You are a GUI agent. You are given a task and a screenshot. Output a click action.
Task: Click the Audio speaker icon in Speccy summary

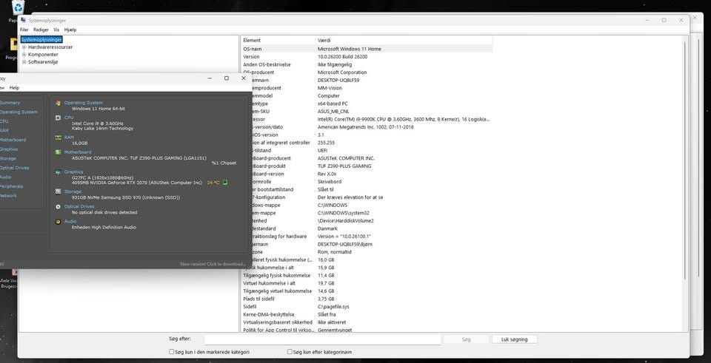58,222
